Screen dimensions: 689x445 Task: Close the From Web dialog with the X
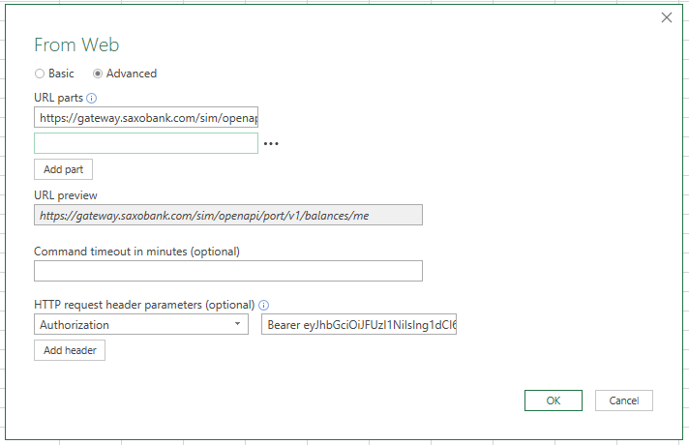coord(666,17)
